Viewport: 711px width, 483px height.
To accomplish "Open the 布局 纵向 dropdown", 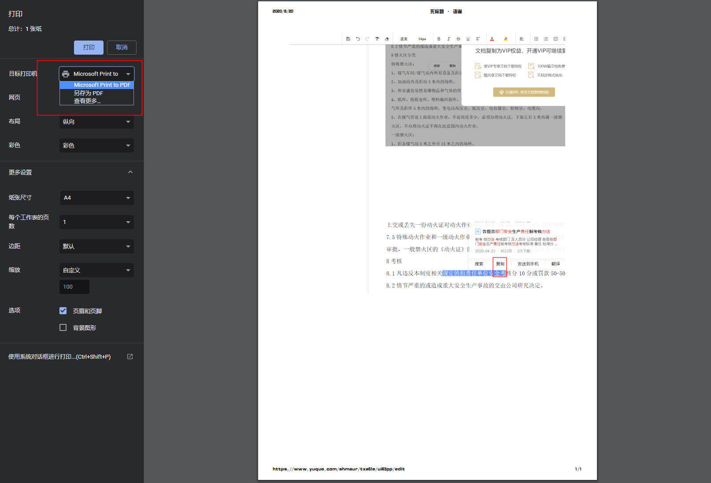I will point(96,122).
